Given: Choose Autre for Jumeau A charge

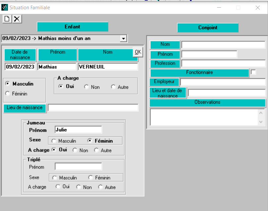Looking at the screenshot, I should [x=96, y=150].
